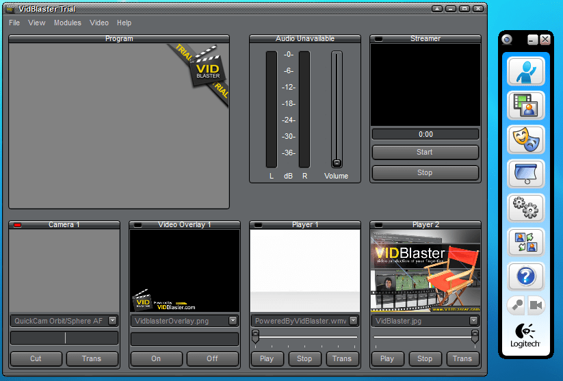Click the projector screen icon in Logitech panel

[x=526, y=174]
